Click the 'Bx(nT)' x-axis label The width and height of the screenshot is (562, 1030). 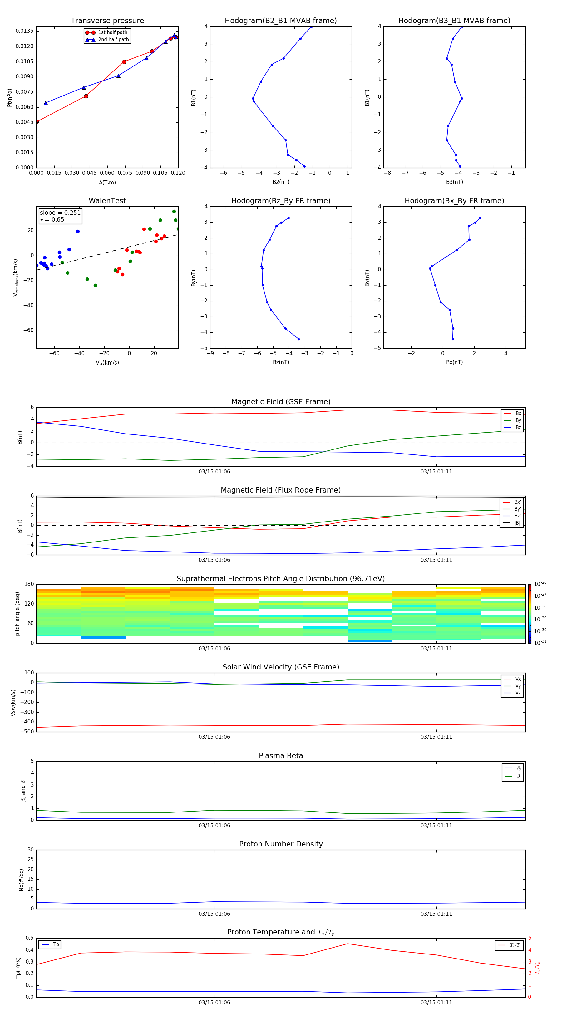click(454, 362)
